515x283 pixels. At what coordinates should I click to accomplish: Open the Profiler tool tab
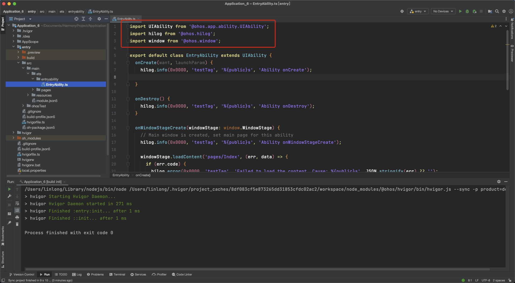[159, 274]
